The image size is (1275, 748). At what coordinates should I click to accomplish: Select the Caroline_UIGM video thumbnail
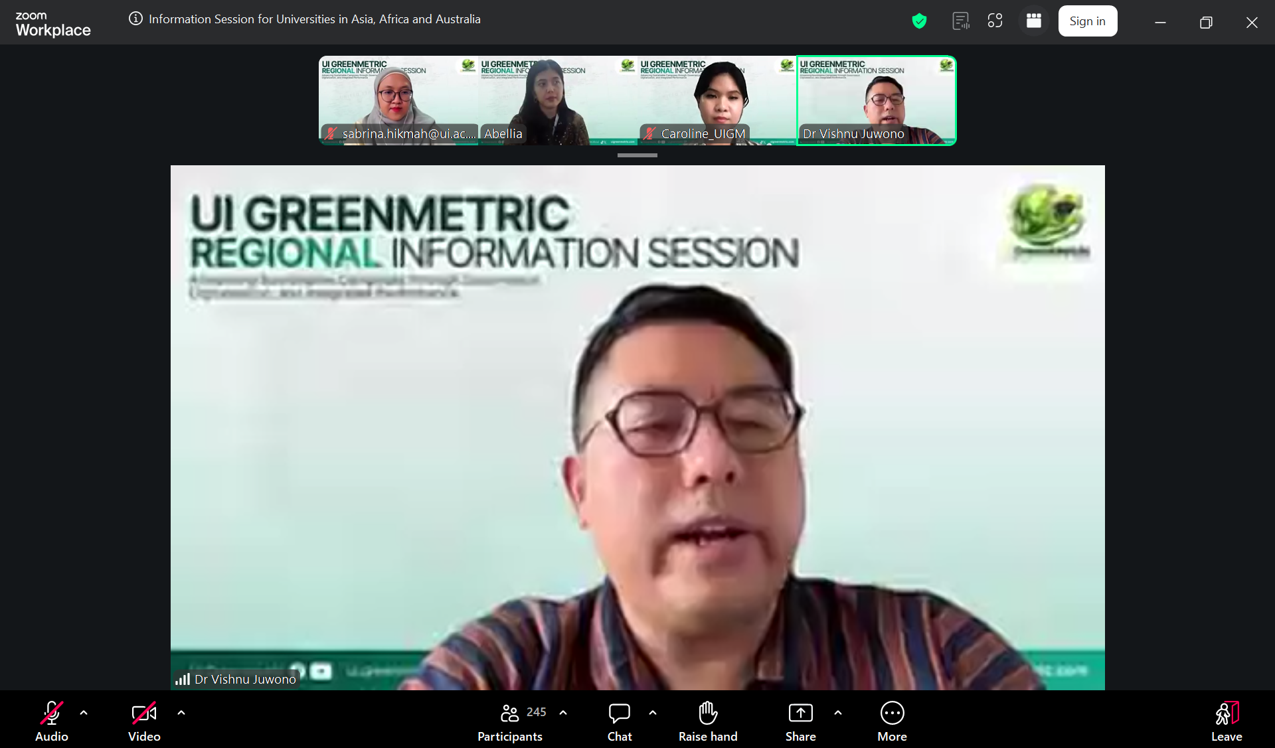(717, 100)
